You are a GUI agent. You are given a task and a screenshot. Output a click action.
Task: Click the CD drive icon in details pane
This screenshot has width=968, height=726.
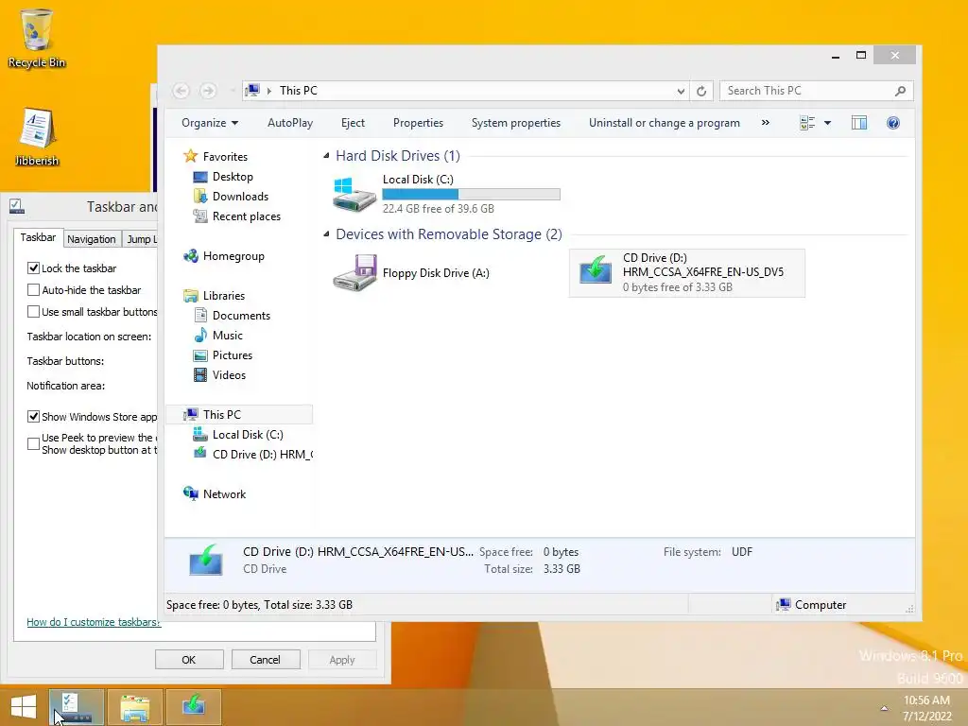pos(205,560)
